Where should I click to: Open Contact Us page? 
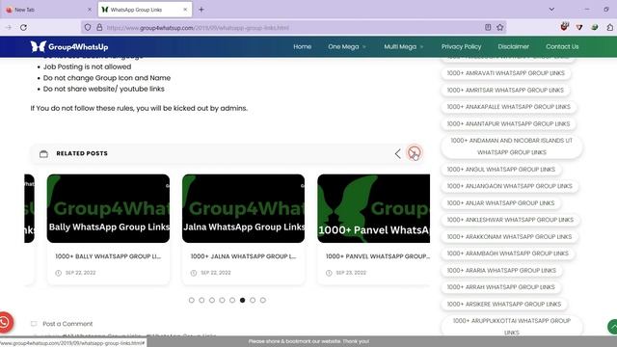562,47
